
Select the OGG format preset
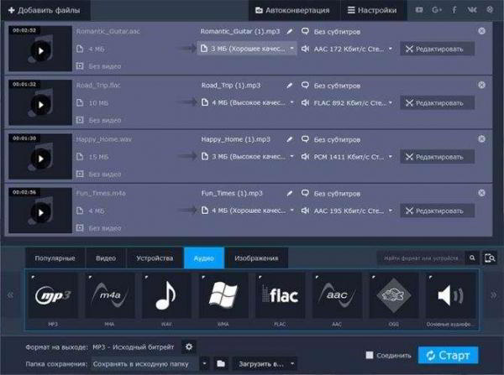(395, 295)
